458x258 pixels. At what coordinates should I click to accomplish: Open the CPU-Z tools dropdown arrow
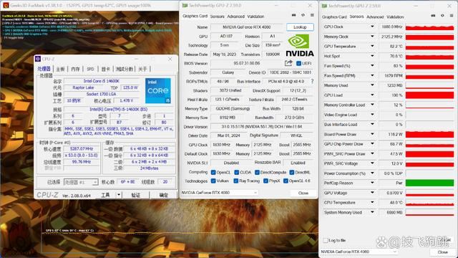click(119, 195)
